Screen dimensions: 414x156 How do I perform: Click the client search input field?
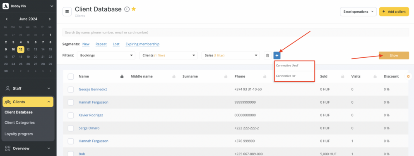coord(236,32)
